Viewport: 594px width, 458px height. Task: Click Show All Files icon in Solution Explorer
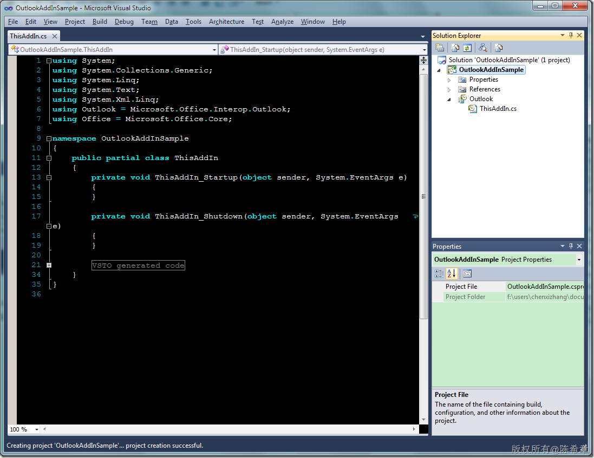point(455,48)
